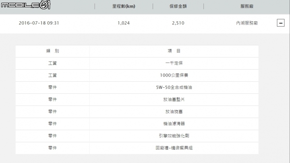Screen dimensions: 290x163
Task: Select the 機油濾清器 item row
Action: (137, 124)
